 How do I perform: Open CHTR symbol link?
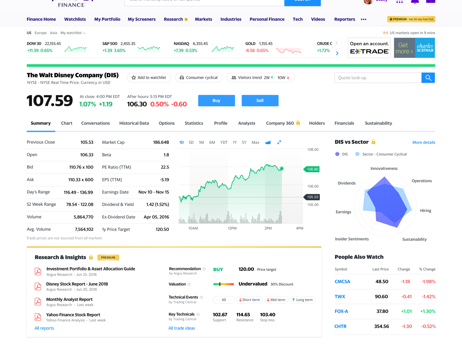(x=340, y=326)
